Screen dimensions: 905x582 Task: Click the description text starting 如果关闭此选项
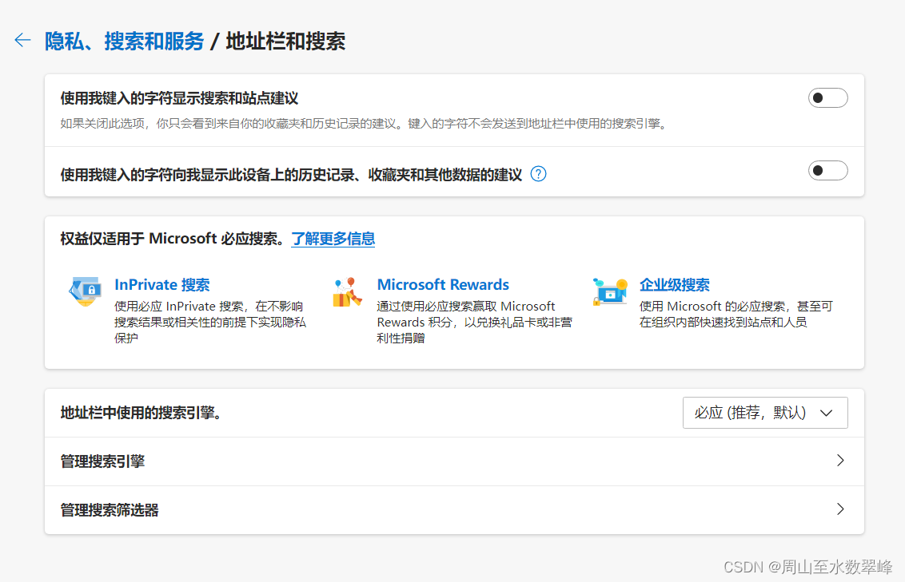[x=364, y=123]
